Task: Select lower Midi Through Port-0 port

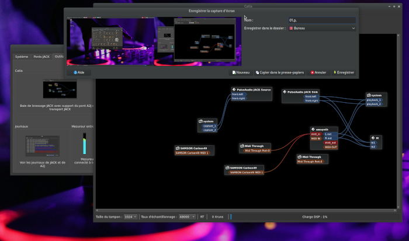Action: 310,162
